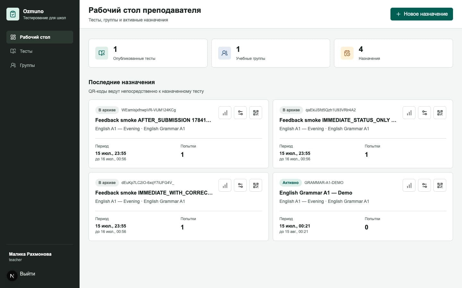Click period text до 15 авг., 00:21

[294, 232]
